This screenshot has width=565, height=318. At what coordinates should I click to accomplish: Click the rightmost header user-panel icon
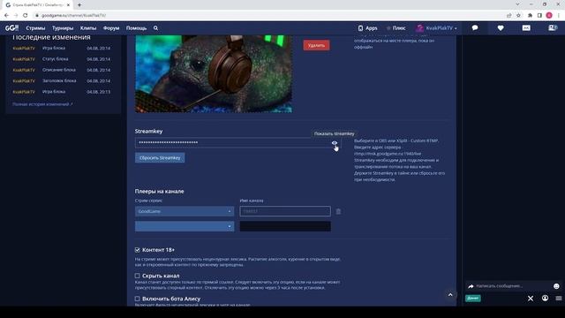click(x=553, y=27)
